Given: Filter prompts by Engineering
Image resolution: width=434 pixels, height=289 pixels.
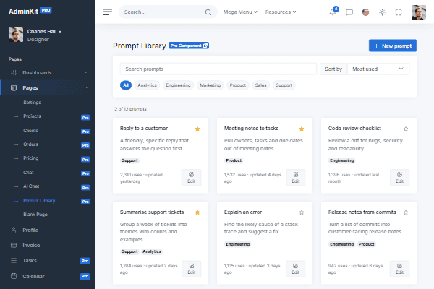Looking at the screenshot, I should (178, 85).
